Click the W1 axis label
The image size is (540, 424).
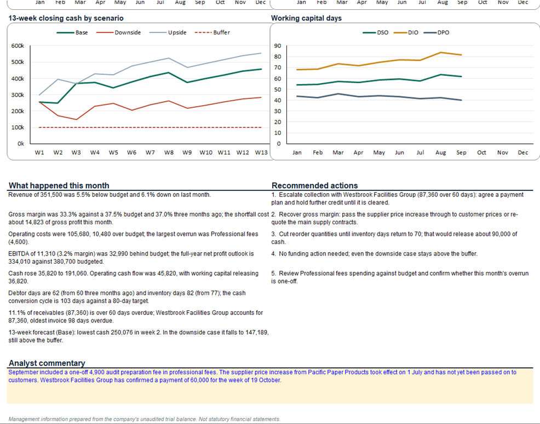(x=39, y=153)
